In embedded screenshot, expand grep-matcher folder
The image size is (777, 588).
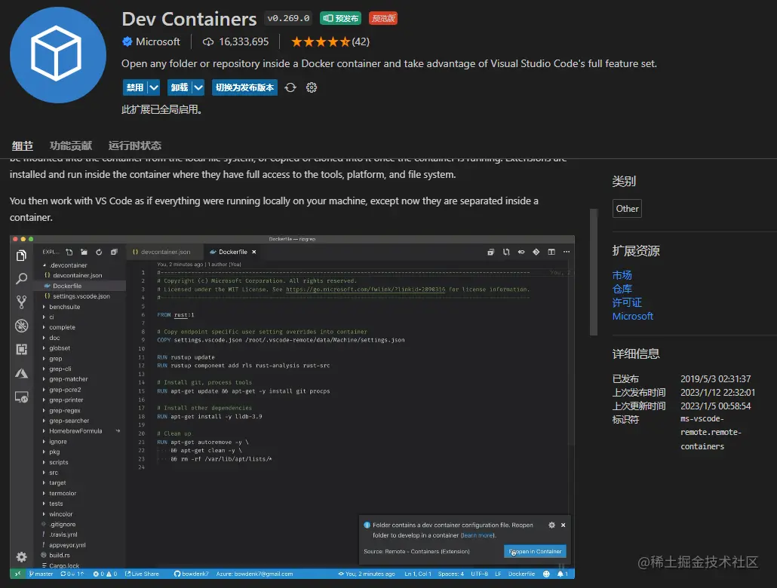coord(44,379)
